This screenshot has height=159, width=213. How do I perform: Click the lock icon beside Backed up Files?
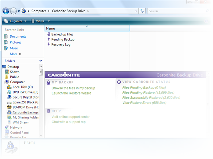click(49, 34)
